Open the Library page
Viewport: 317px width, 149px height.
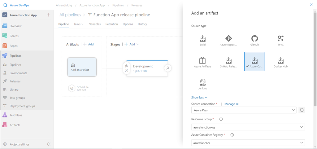point(14,90)
